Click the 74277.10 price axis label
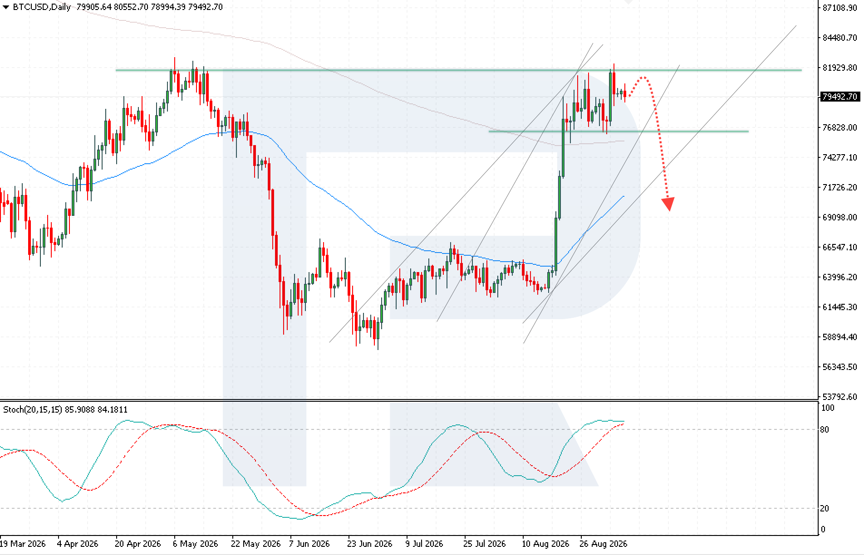Viewport: 864px width, 555px height. (x=840, y=157)
